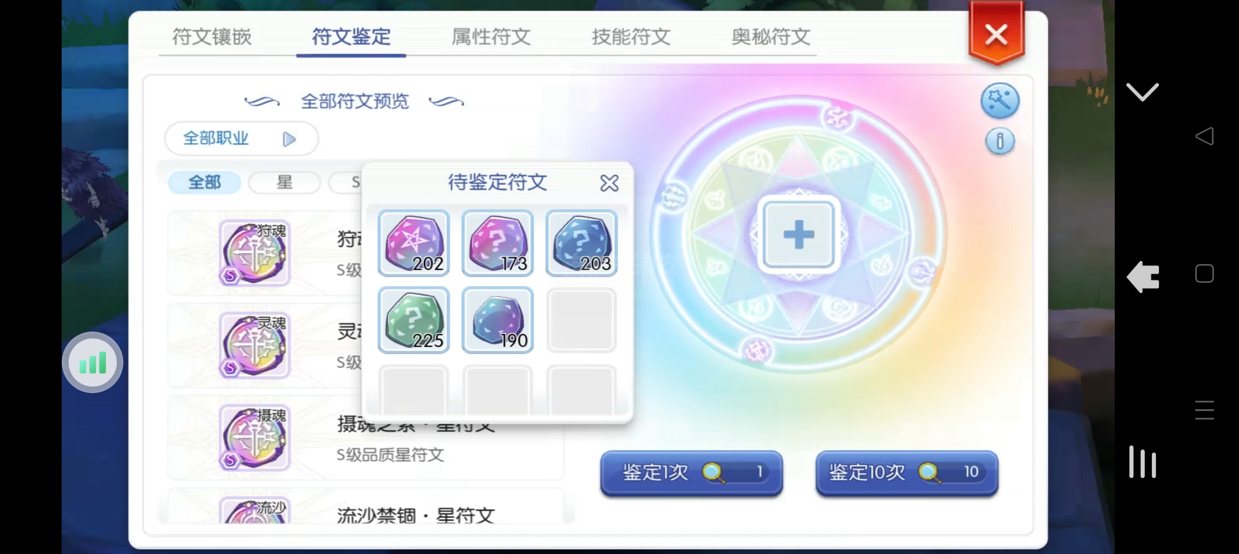Open the 全部职业 profession dropdown

click(241, 139)
